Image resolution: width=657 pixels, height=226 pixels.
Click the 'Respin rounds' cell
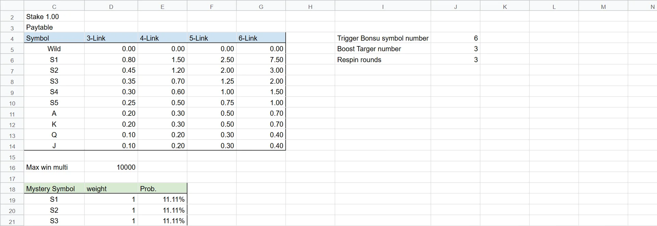(383, 60)
